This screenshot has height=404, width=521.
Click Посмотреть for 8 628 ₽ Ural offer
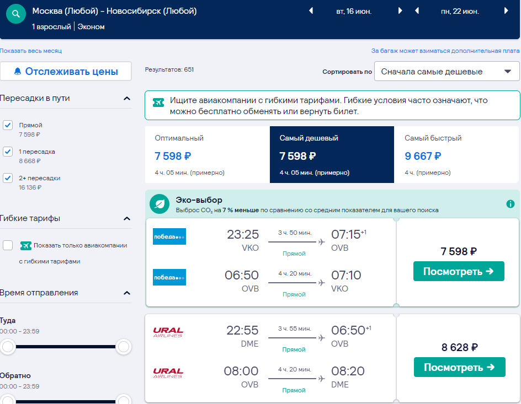459,367
